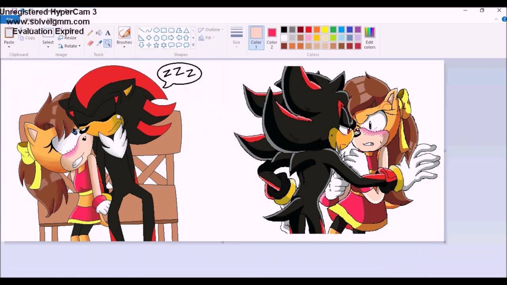
Task: Choose the Line shape
Action: tap(141, 30)
